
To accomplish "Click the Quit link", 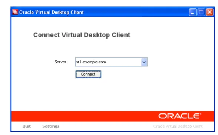I will pyautogui.click(x=27, y=126).
